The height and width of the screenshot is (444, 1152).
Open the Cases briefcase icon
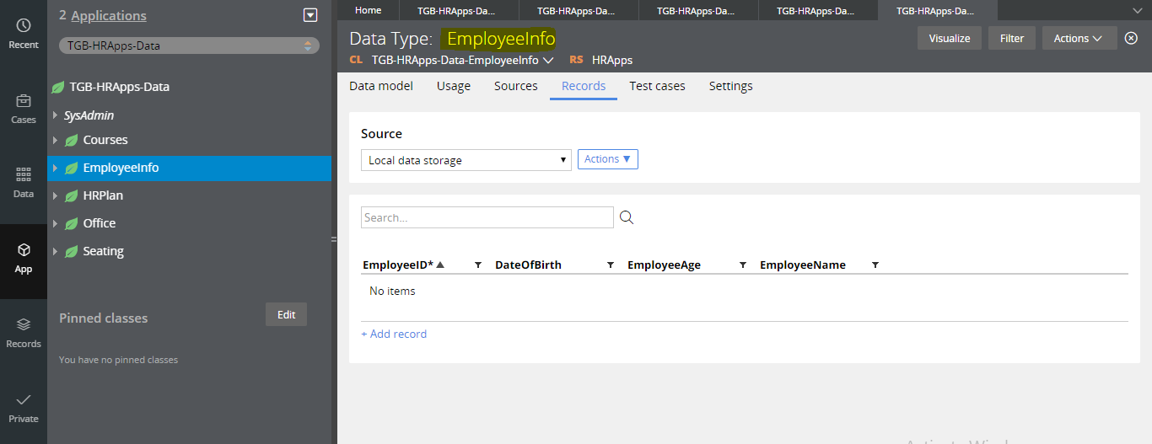(x=24, y=101)
